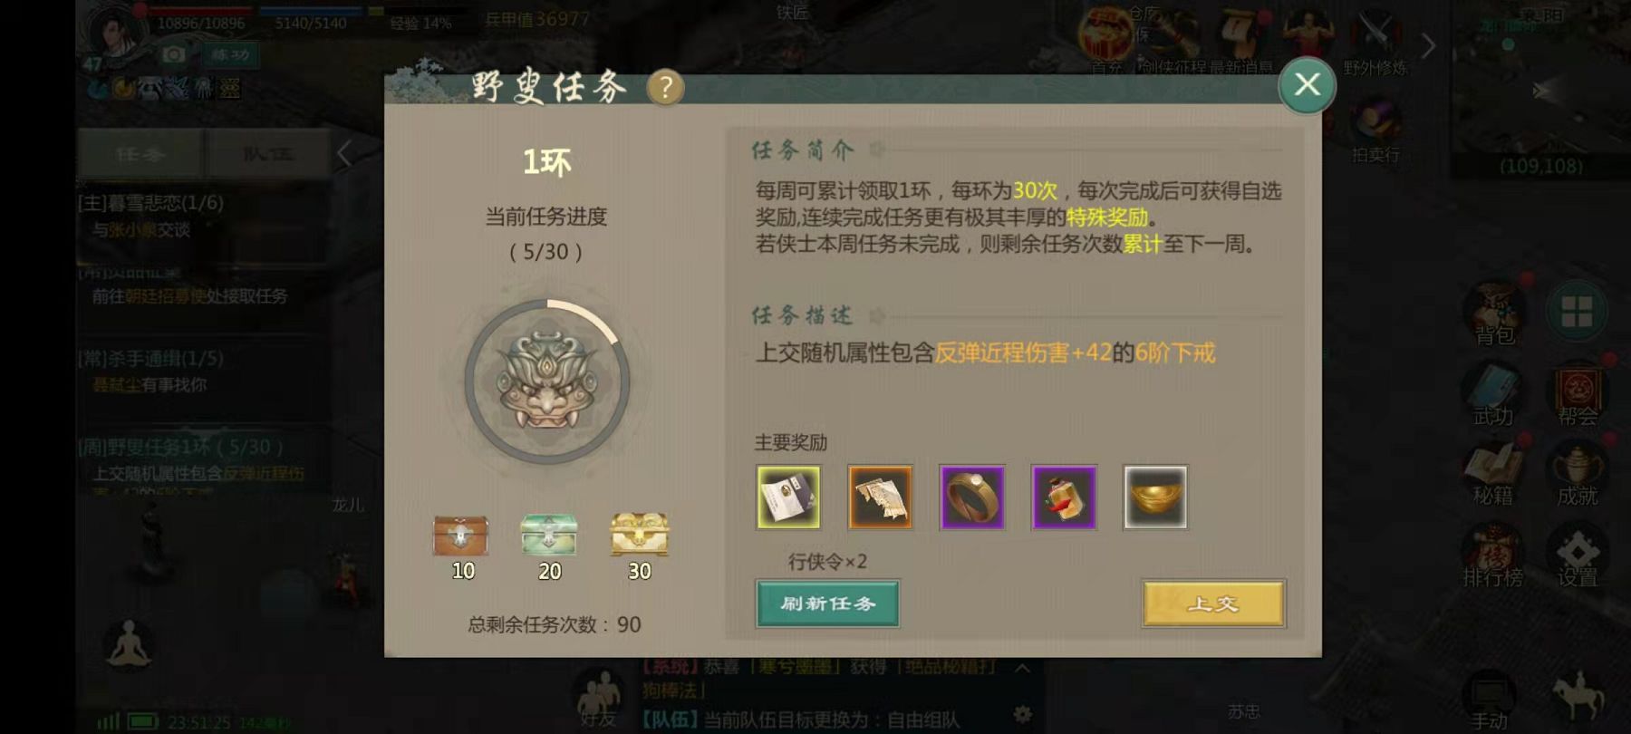The height and width of the screenshot is (734, 1631).
Task: Open the help question mark icon
Action: (665, 88)
